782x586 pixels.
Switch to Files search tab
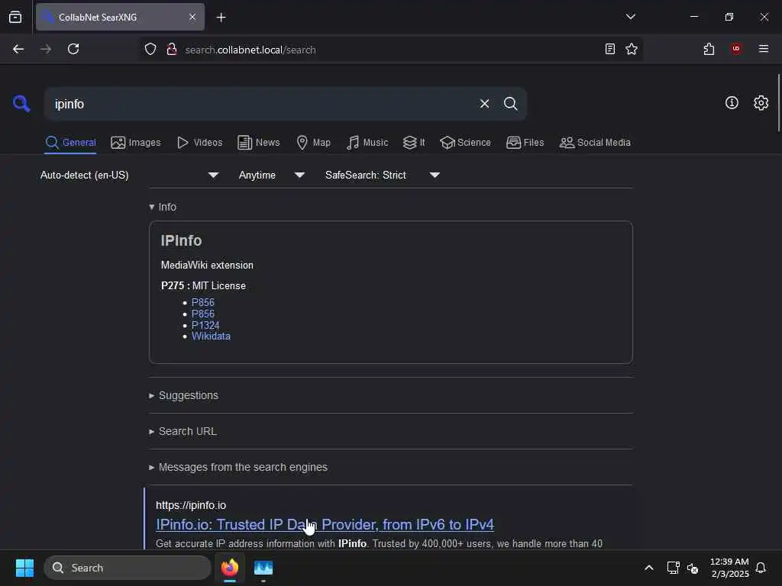pyautogui.click(x=525, y=143)
